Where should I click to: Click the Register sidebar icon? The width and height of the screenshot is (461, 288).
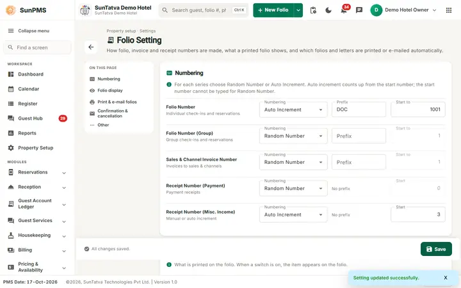[x=11, y=104]
